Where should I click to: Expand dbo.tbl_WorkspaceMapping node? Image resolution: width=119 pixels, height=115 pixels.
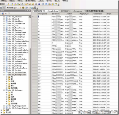pyautogui.click(x=4, y=108)
